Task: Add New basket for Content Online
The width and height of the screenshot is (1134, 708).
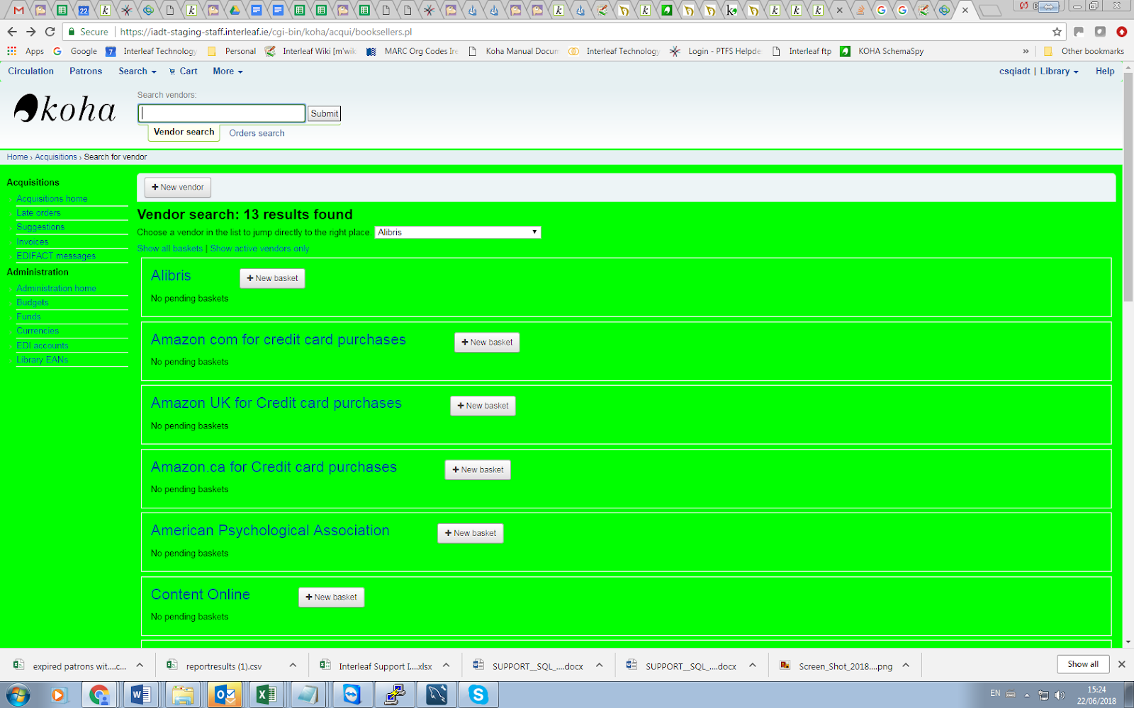Action: pyautogui.click(x=332, y=597)
